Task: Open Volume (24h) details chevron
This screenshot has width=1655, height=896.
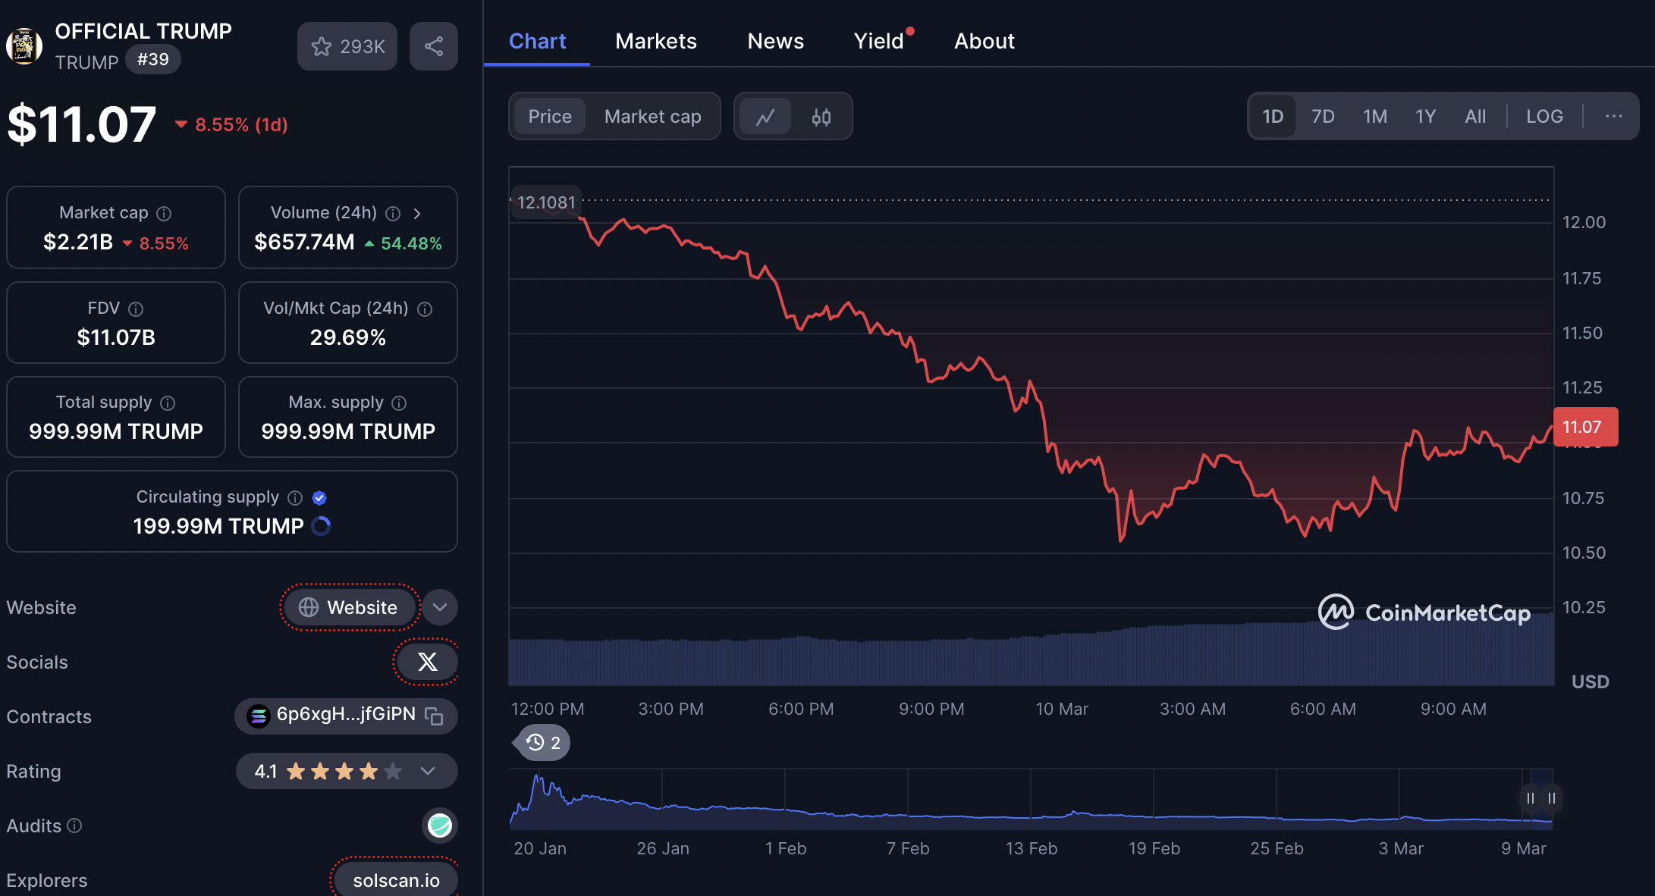Action: (417, 214)
